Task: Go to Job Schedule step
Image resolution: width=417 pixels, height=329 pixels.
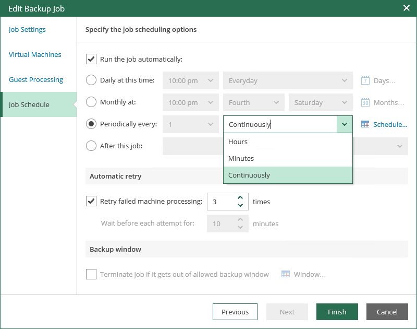Action: pos(39,104)
